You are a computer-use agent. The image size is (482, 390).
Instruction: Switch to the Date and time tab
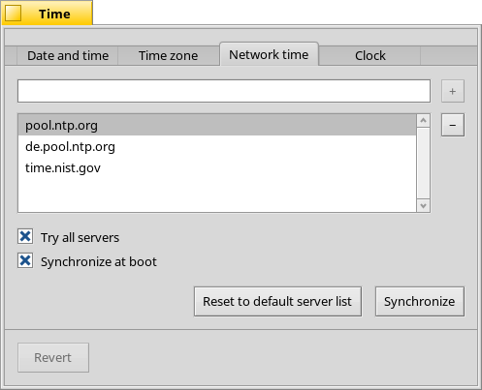[x=68, y=55]
